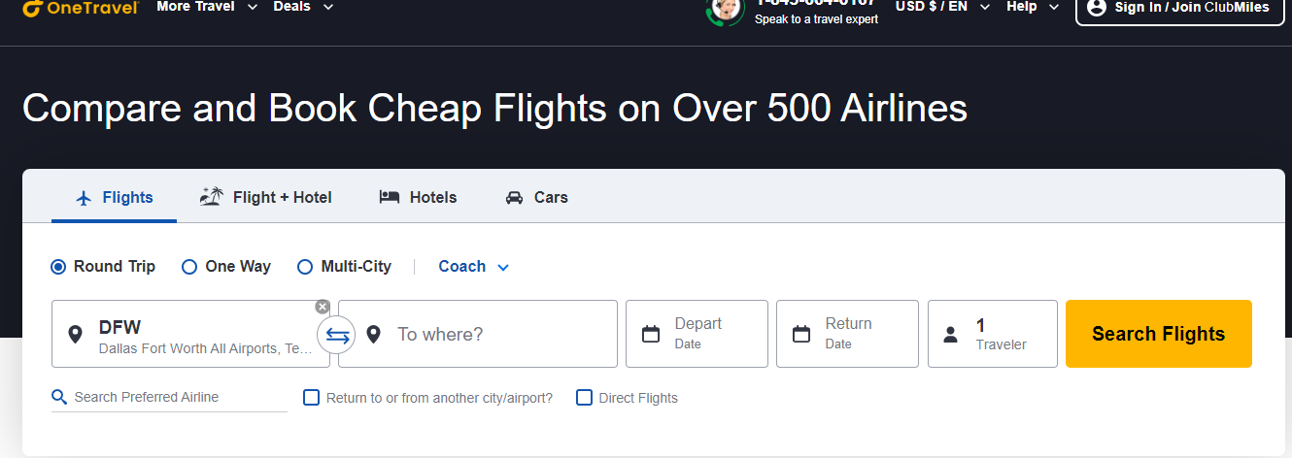Clear the DFW origin field
Screen dimensions: 1292x458
(x=323, y=307)
